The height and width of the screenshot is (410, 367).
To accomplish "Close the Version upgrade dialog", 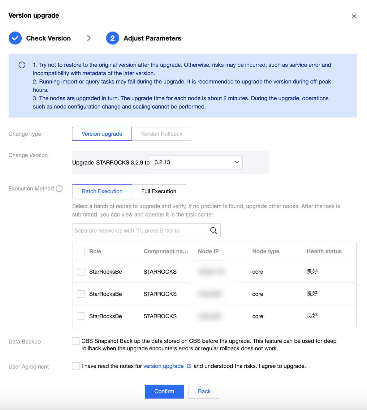I will pos(354,16).
